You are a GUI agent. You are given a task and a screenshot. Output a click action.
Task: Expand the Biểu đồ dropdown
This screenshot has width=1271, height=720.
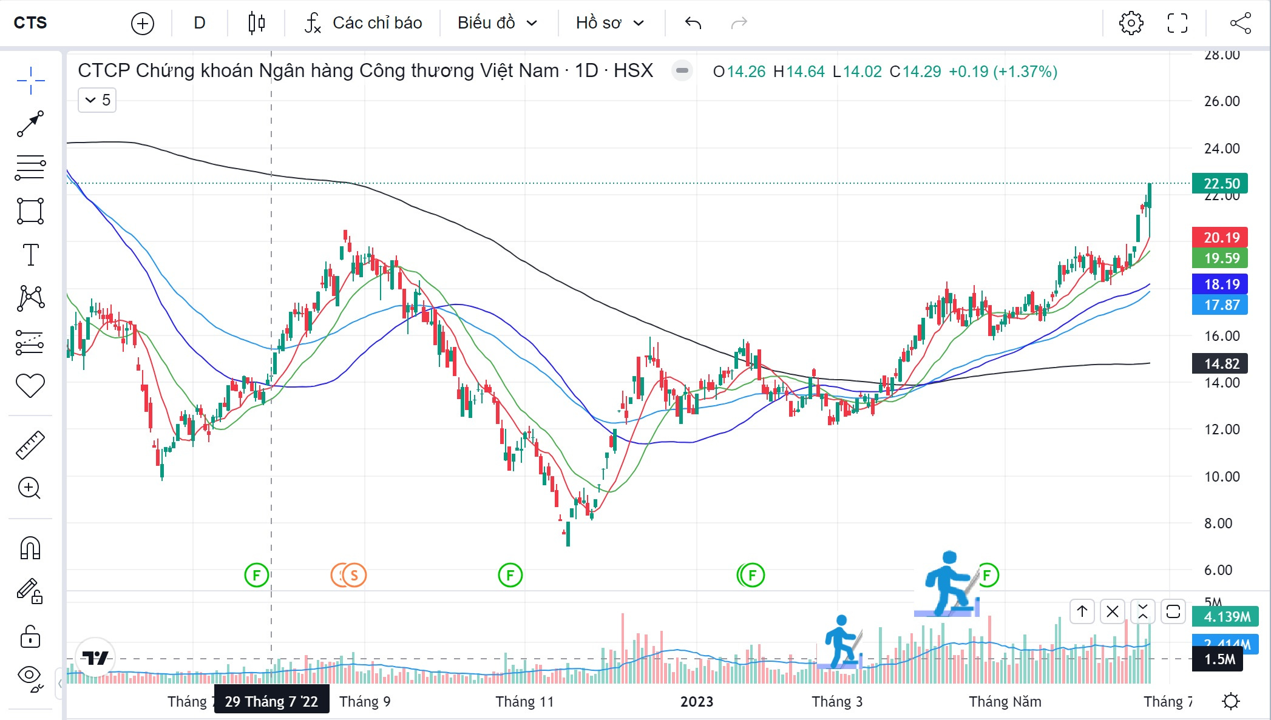pyautogui.click(x=497, y=23)
